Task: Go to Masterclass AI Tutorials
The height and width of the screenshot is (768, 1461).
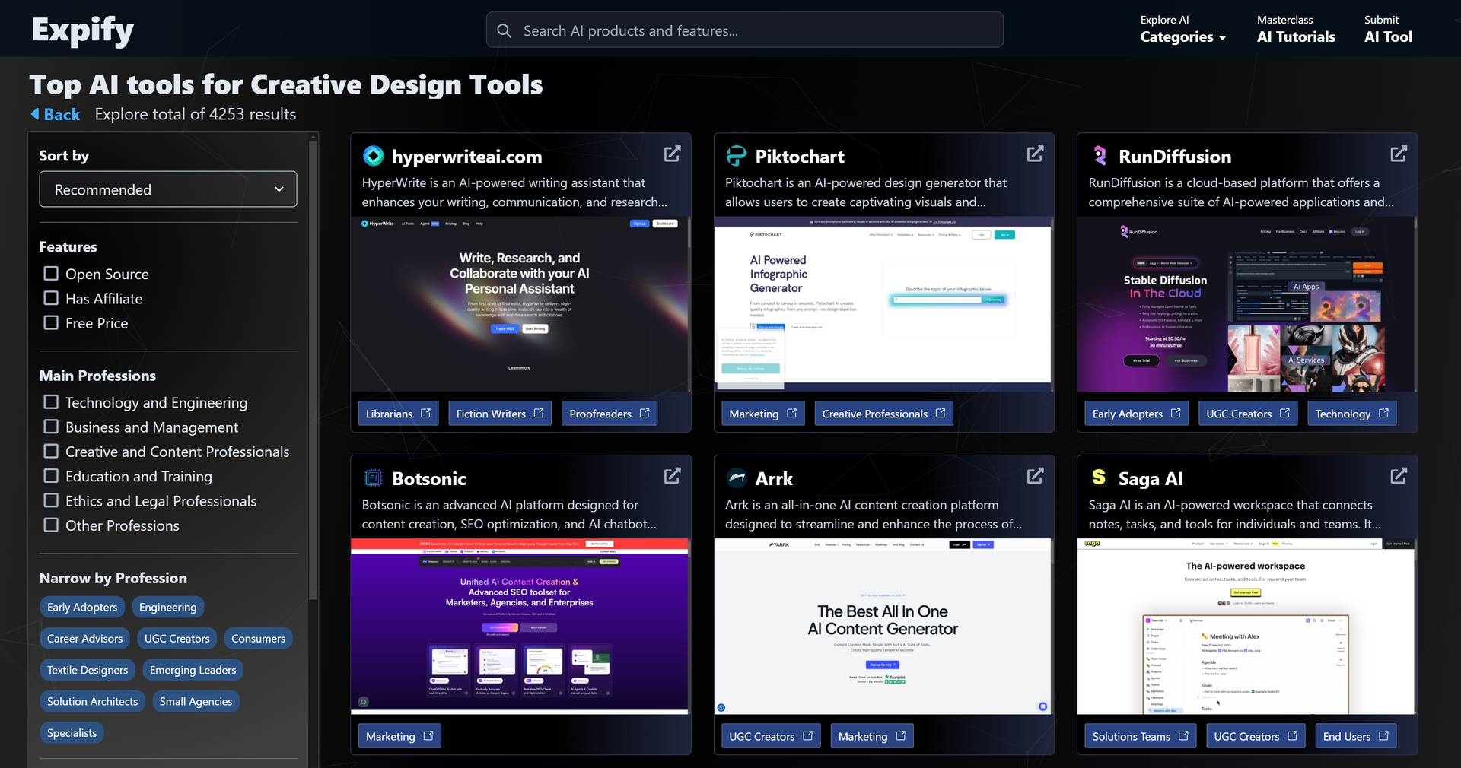Action: [1296, 29]
